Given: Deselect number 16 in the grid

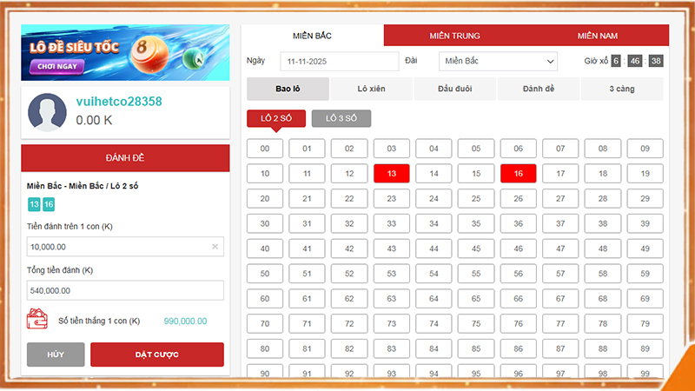Looking at the screenshot, I should click(518, 174).
